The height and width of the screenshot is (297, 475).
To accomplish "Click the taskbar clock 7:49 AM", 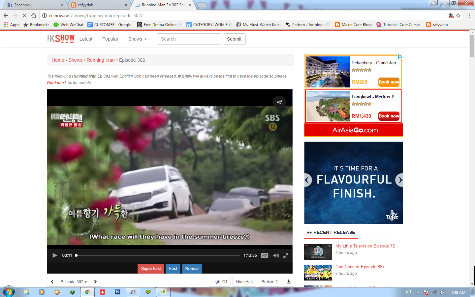I will (x=458, y=292).
